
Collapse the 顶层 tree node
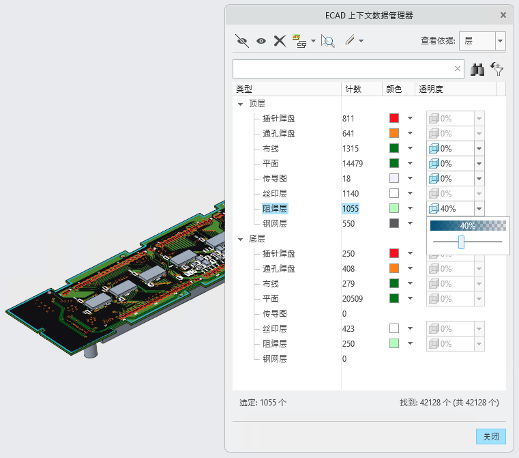pyautogui.click(x=240, y=104)
